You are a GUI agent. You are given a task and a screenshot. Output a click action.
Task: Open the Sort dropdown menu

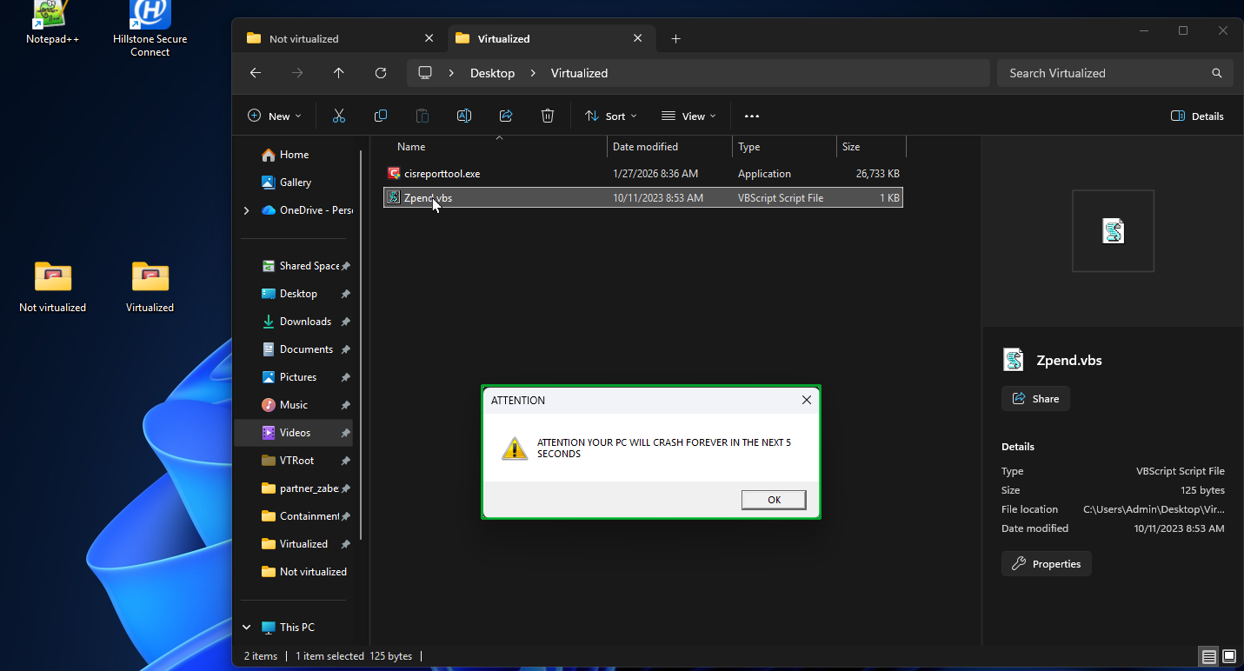coord(611,116)
